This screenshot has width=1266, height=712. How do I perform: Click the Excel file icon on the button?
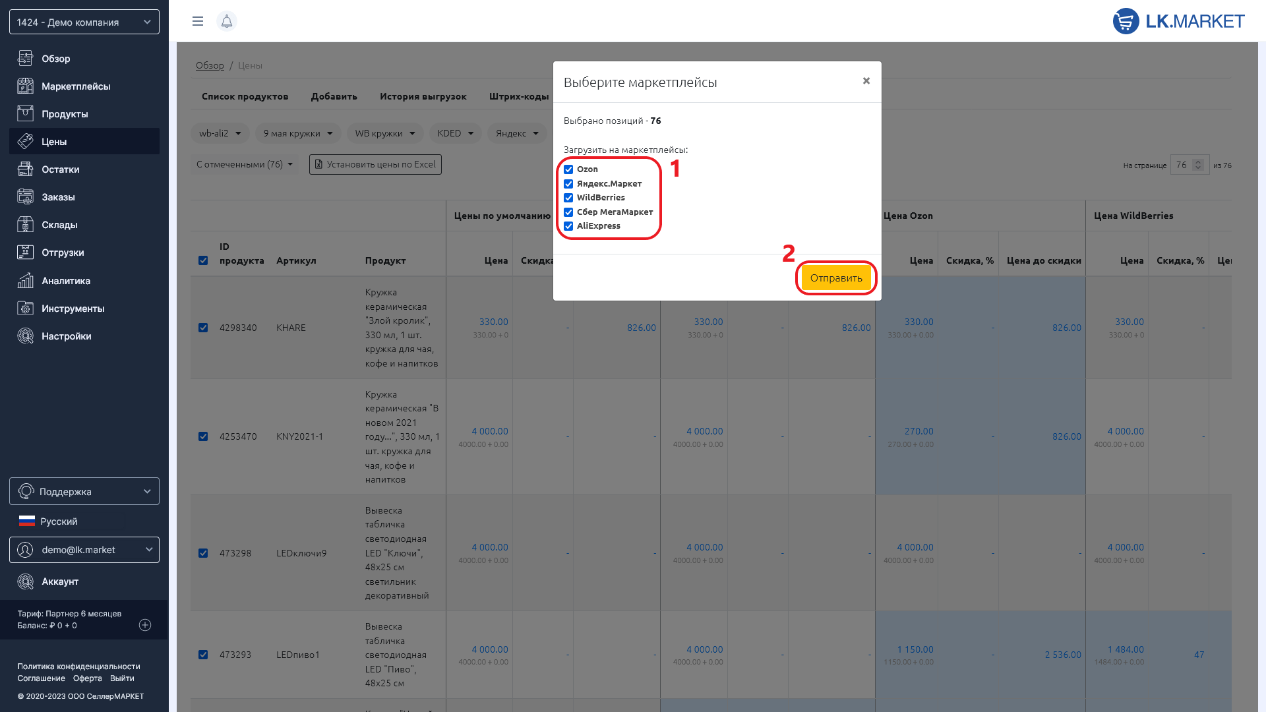click(318, 164)
